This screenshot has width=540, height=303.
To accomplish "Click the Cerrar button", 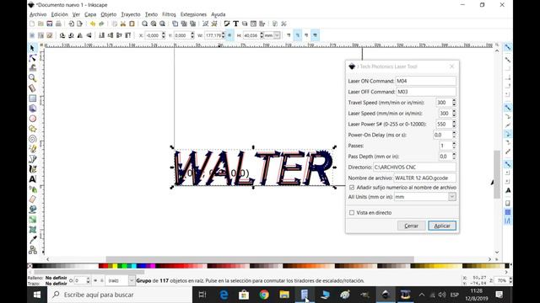I will tap(411, 226).
